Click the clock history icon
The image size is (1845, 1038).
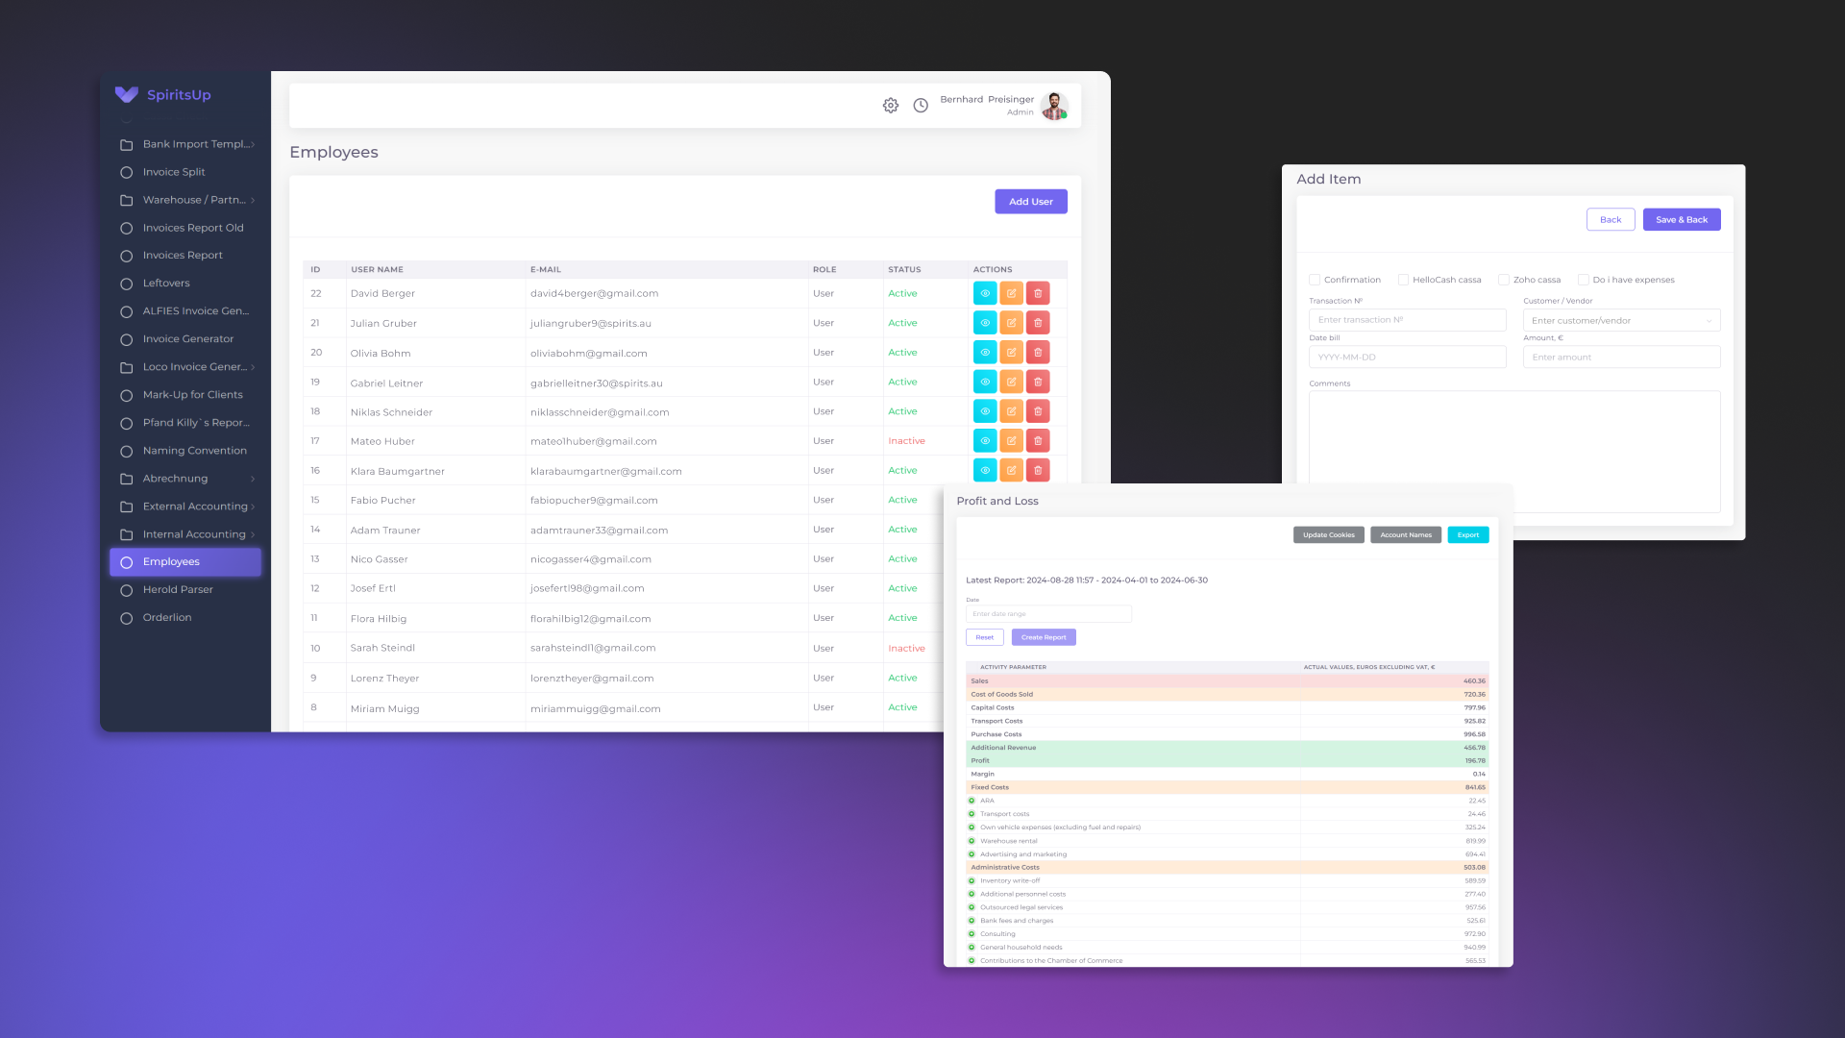coord(921,106)
